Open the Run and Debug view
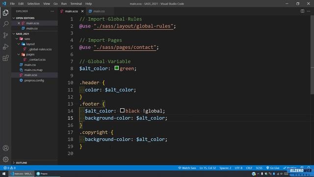The height and width of the screenshot is (177, 314). coord(5,47)
